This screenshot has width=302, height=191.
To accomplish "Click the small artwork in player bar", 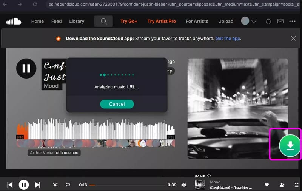I will (x=200, y=185).
